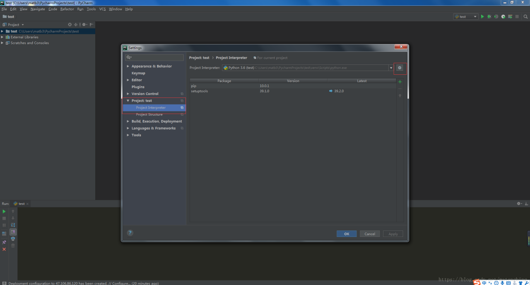
Task: Click Run panel stop square icon
Action: point(4,218)
